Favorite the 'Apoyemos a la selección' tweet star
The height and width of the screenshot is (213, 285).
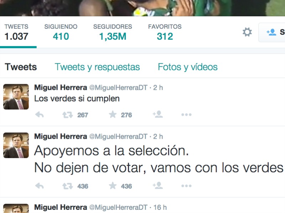[x=113, y=186]
